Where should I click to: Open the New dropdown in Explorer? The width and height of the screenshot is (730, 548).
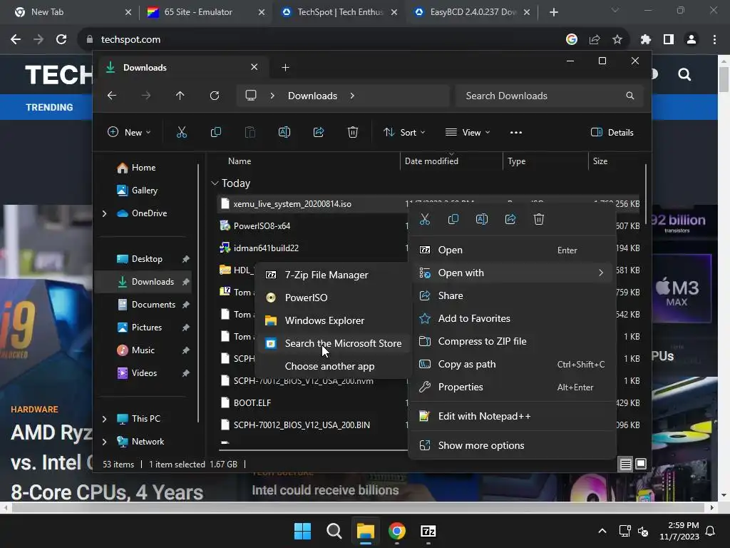coord(129,132)
